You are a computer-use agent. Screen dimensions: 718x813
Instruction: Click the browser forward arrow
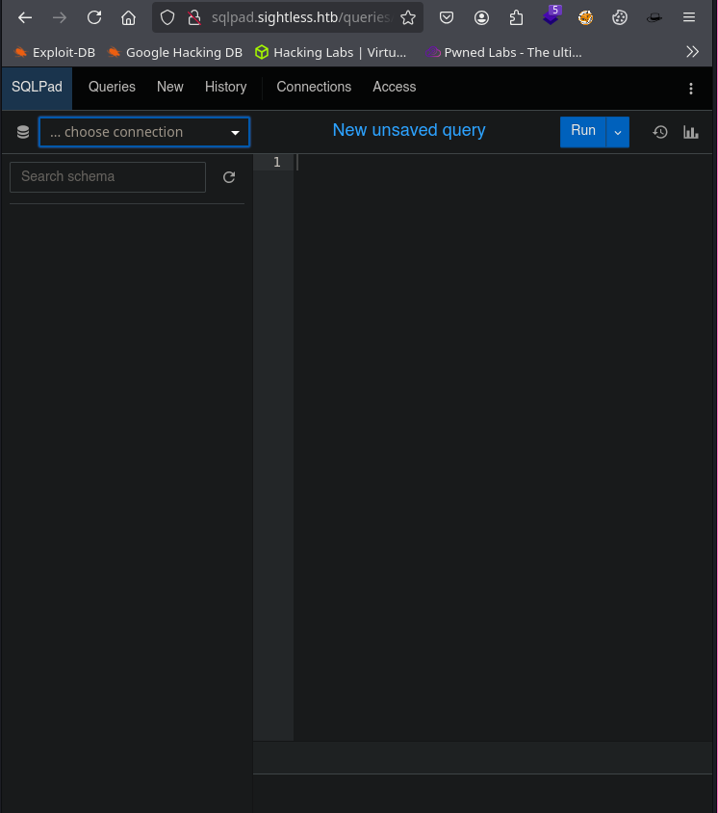(60, 18)
